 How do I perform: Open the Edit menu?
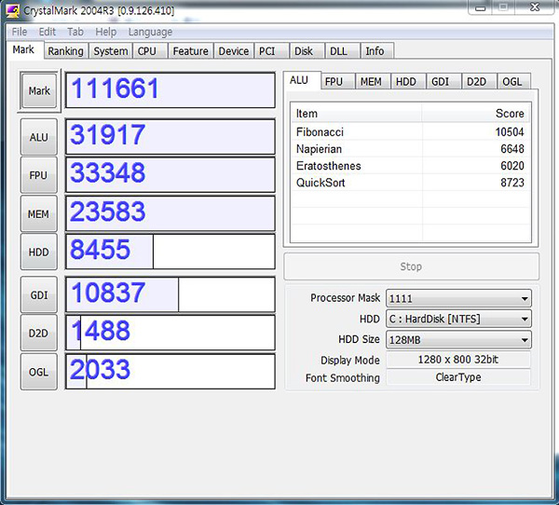click(x=48, y=32)
